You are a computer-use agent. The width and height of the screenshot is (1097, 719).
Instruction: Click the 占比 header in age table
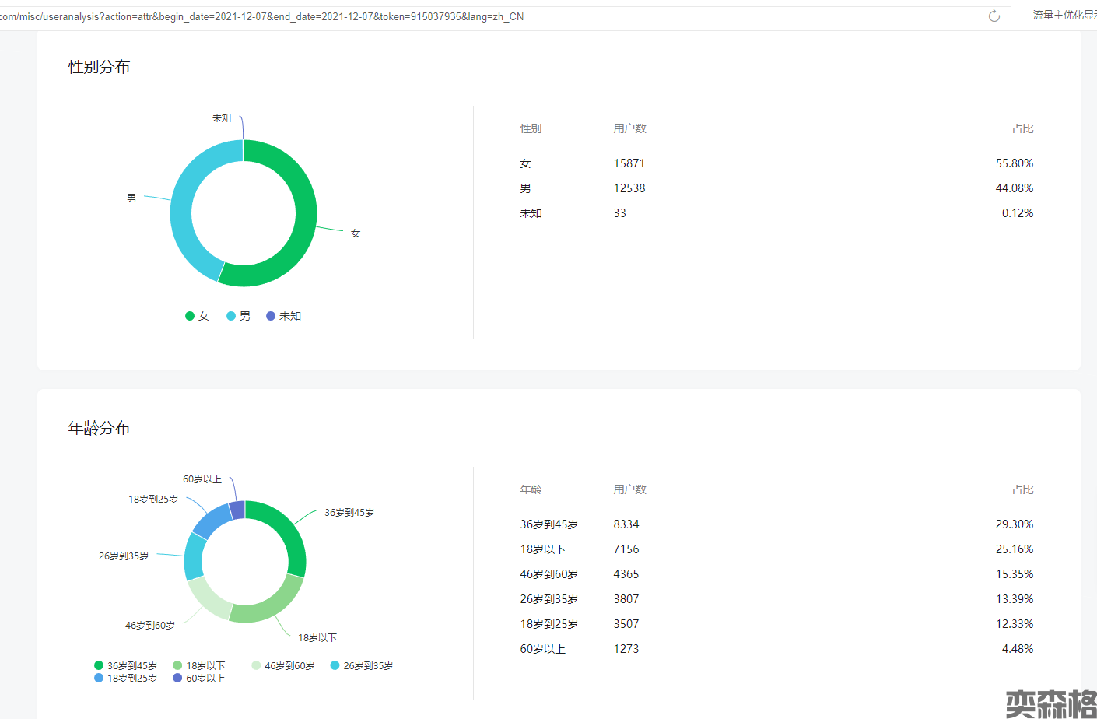click(1022, 489)
